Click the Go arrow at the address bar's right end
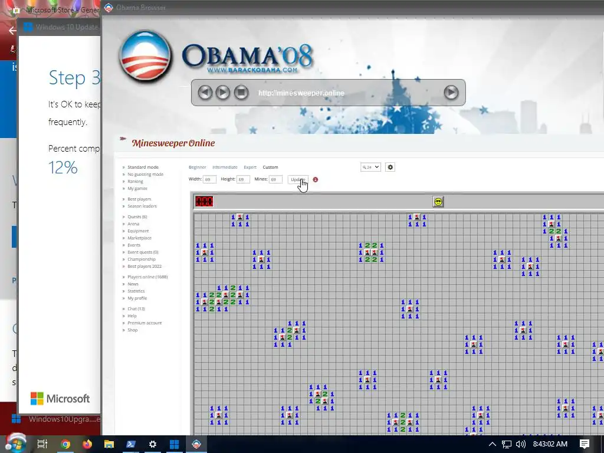The width and height of the screenshot is (604, 453). [451, 93]
